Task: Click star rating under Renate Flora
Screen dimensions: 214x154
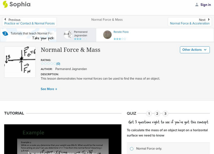Action: point(120,39)
